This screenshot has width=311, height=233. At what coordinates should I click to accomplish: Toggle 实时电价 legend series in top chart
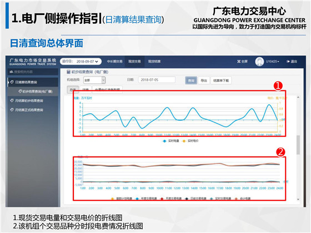(x=190, y=141)
